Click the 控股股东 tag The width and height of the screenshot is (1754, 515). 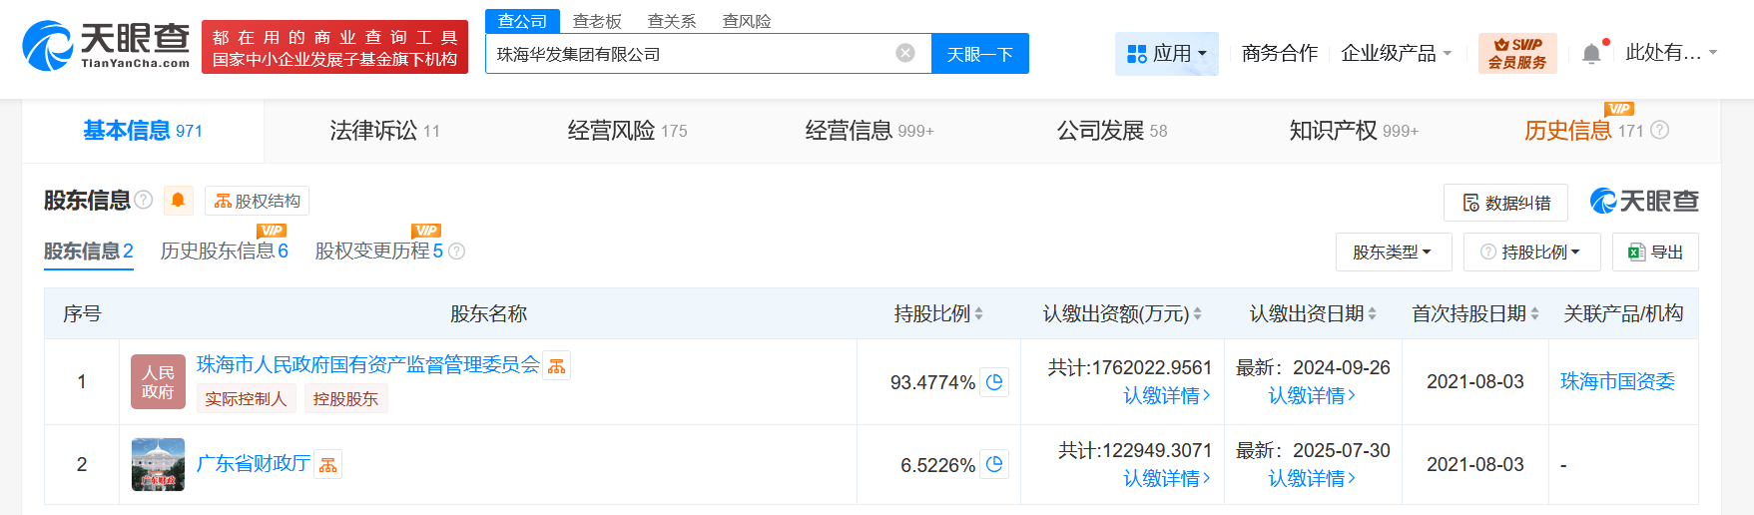[345, 399]
